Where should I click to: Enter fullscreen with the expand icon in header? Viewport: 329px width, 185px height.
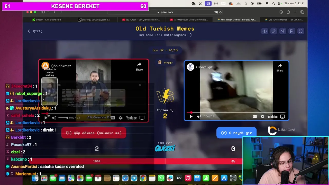click(300, 31)
